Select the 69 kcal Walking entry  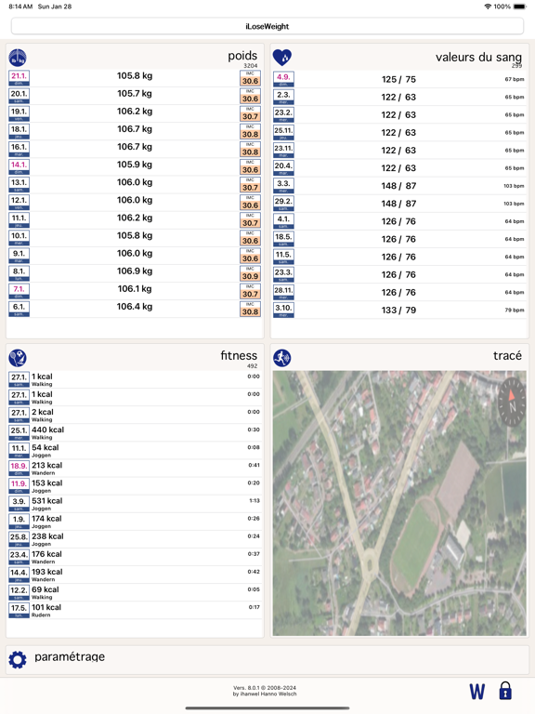(x=135, y=592)
